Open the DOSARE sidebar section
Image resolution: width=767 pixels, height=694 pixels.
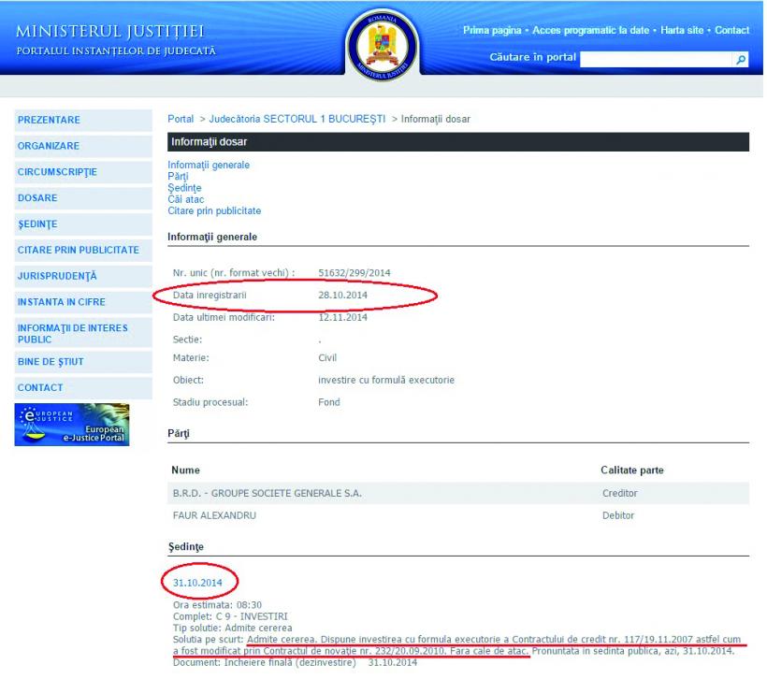[37, 198]
